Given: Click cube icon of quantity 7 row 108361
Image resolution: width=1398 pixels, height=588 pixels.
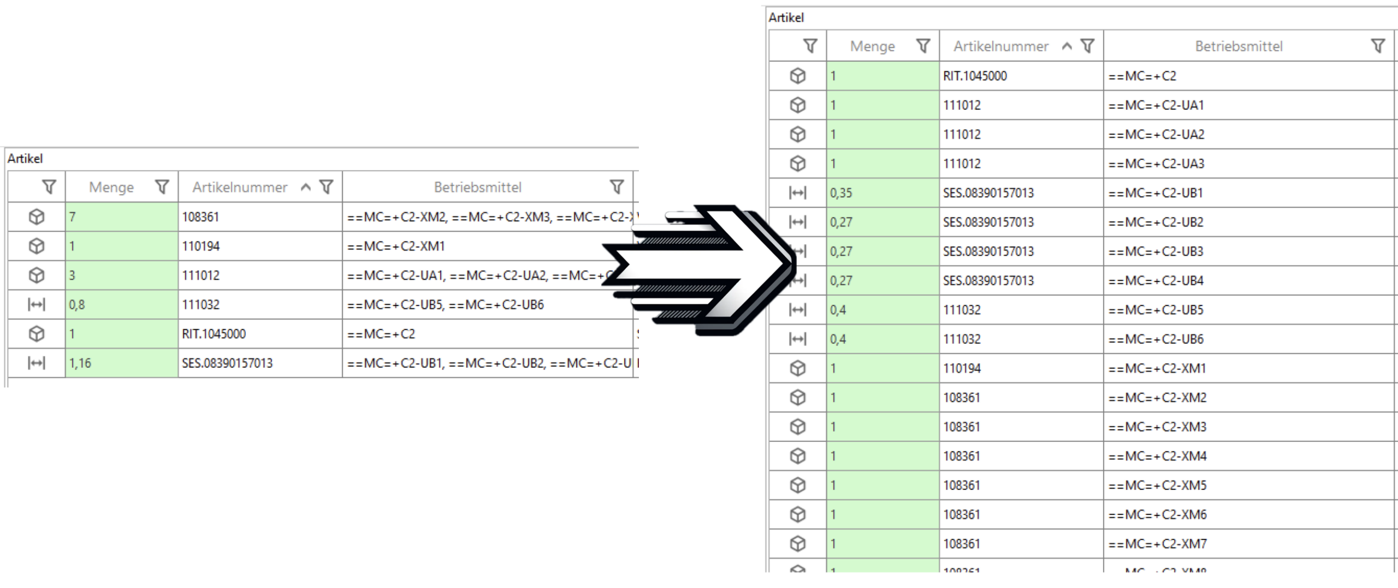Looking at the screenshot, I should click(x=37, y=217).
